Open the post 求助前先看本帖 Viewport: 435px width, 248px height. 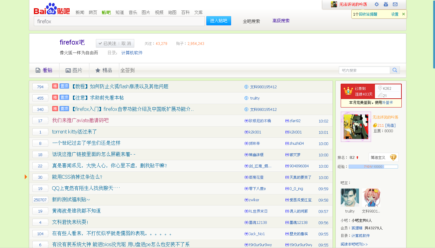(97, 98)
